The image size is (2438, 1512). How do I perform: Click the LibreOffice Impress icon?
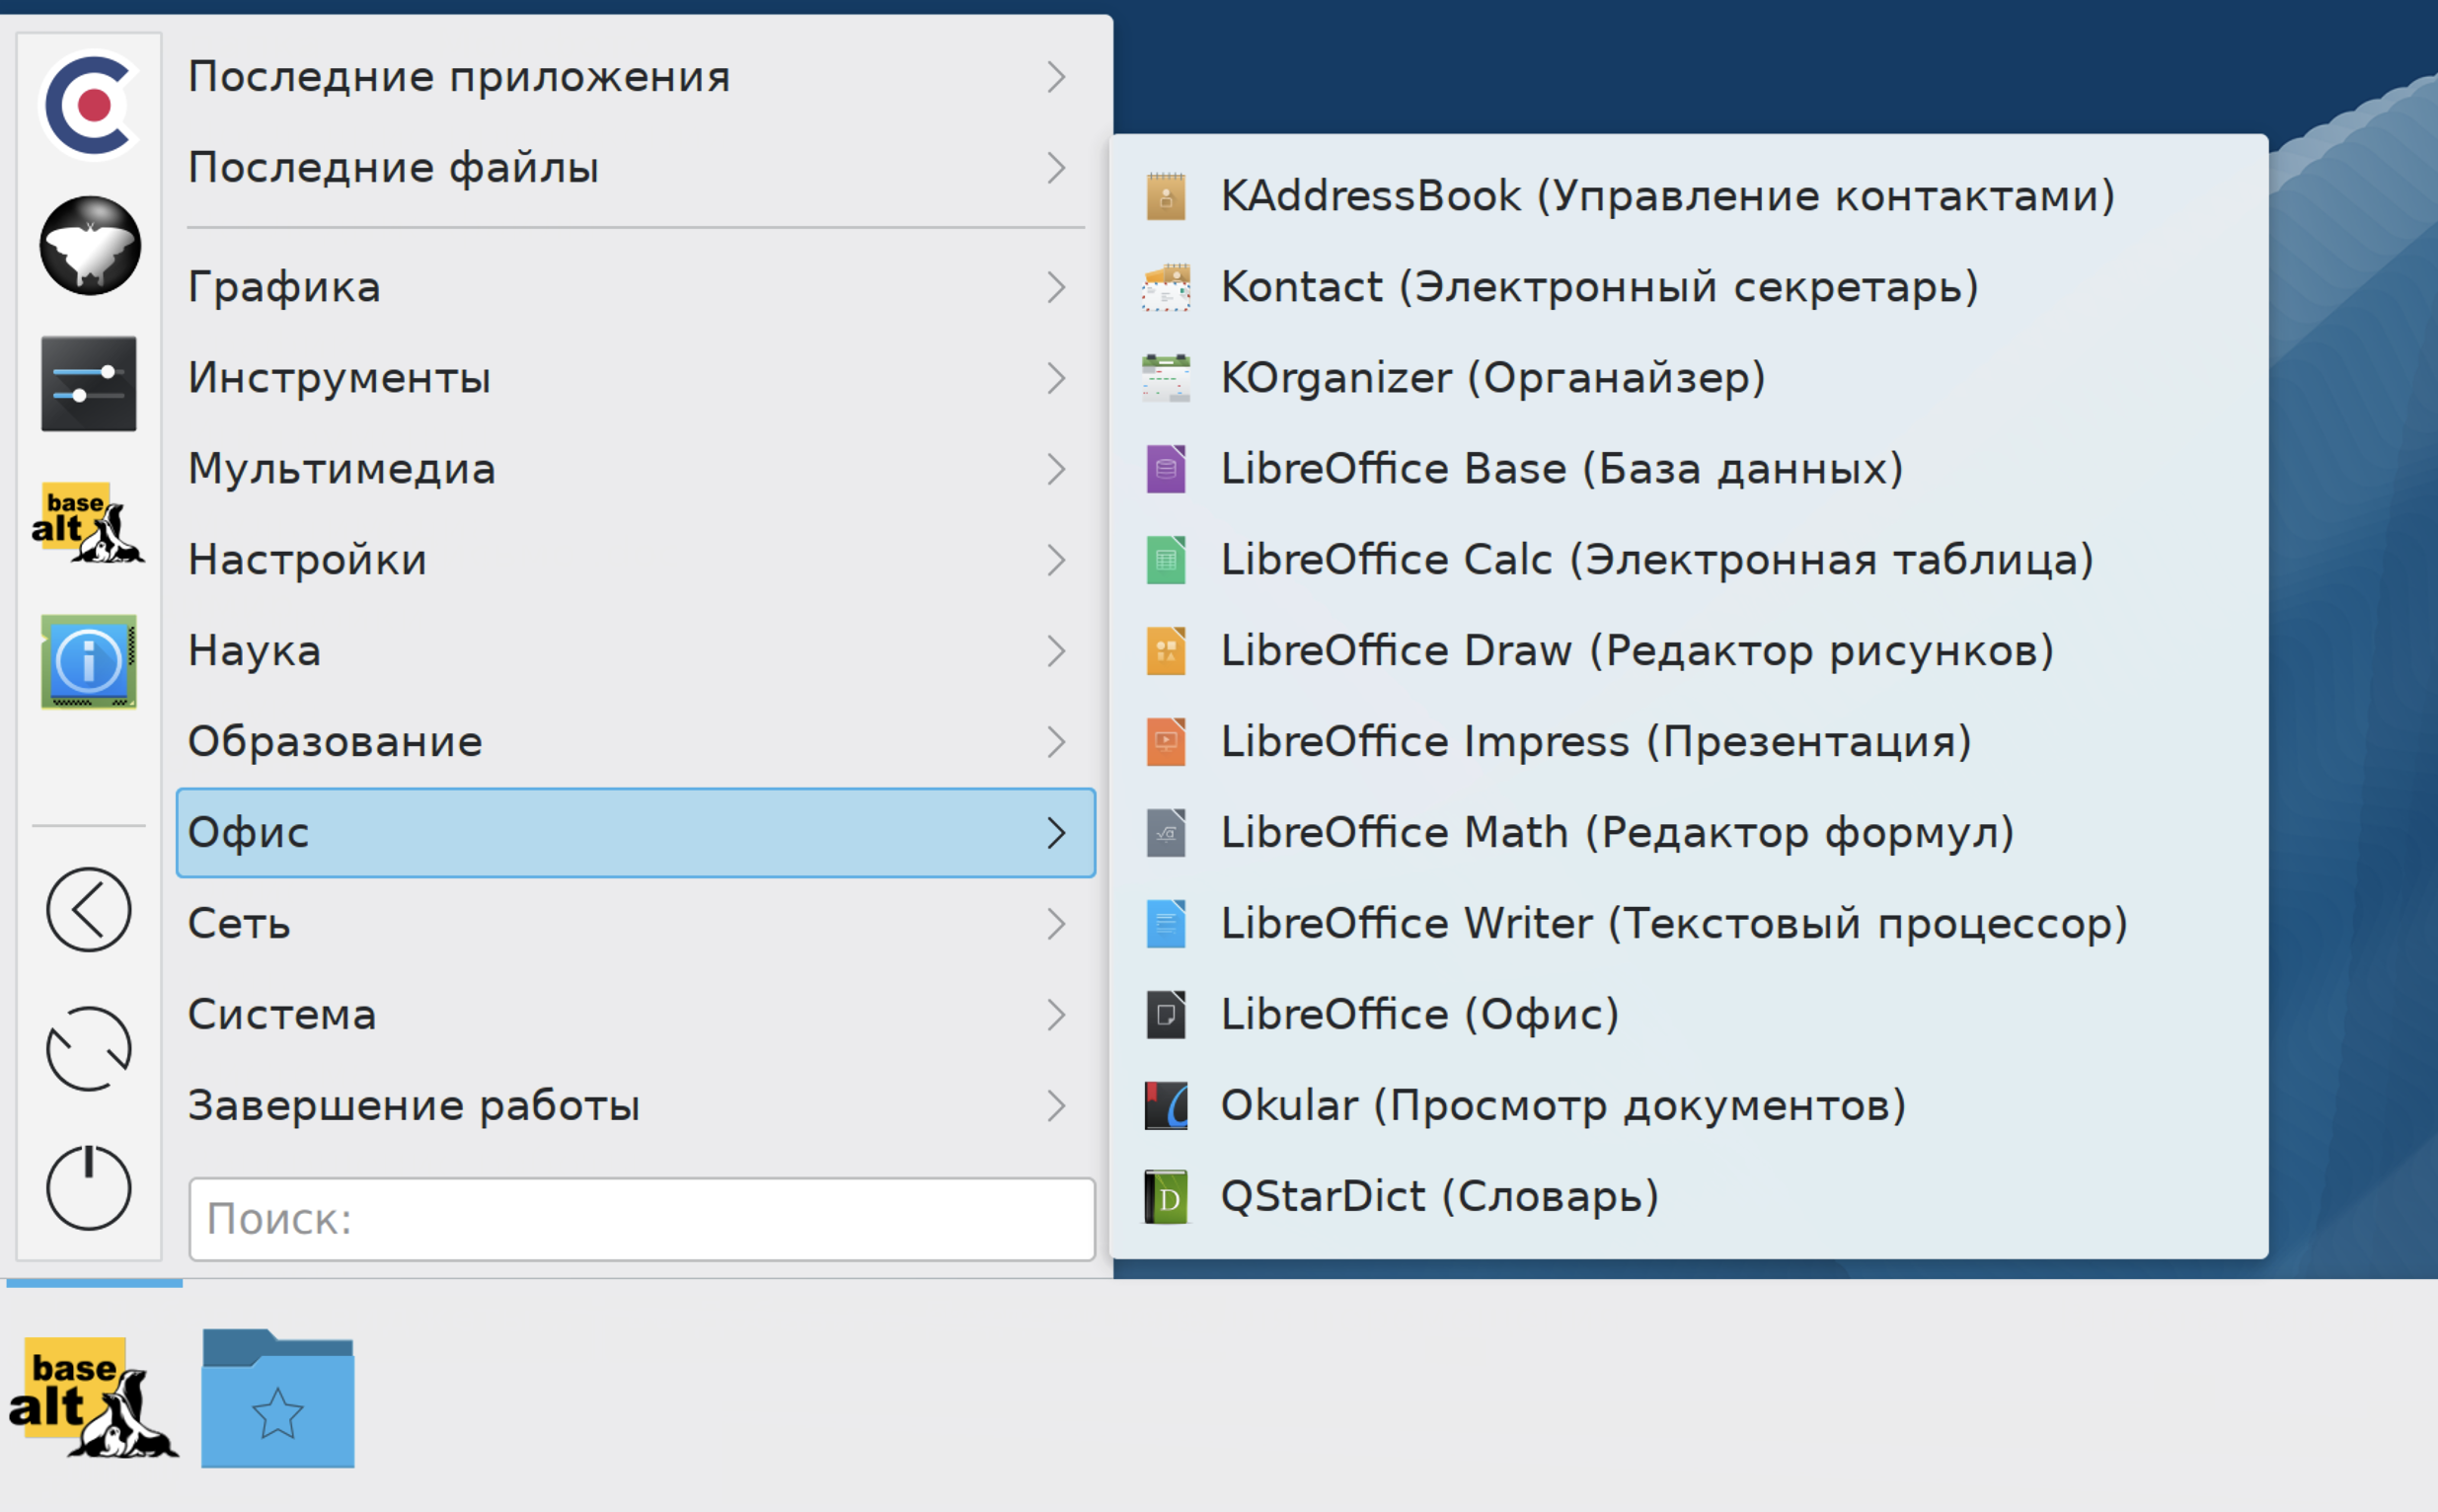[x=1166, y=742]
